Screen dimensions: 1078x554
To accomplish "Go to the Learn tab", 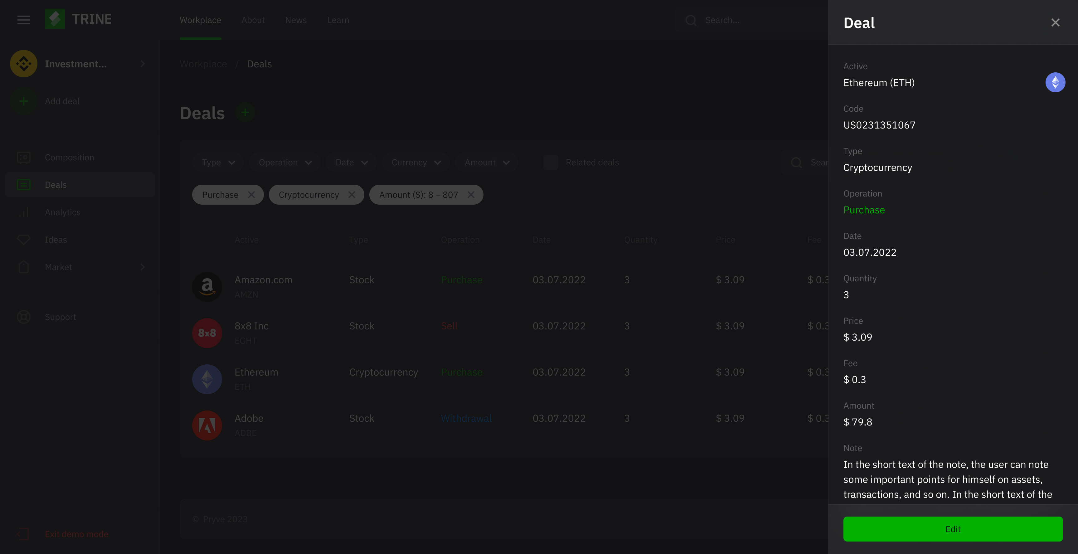I will point(338,20).
